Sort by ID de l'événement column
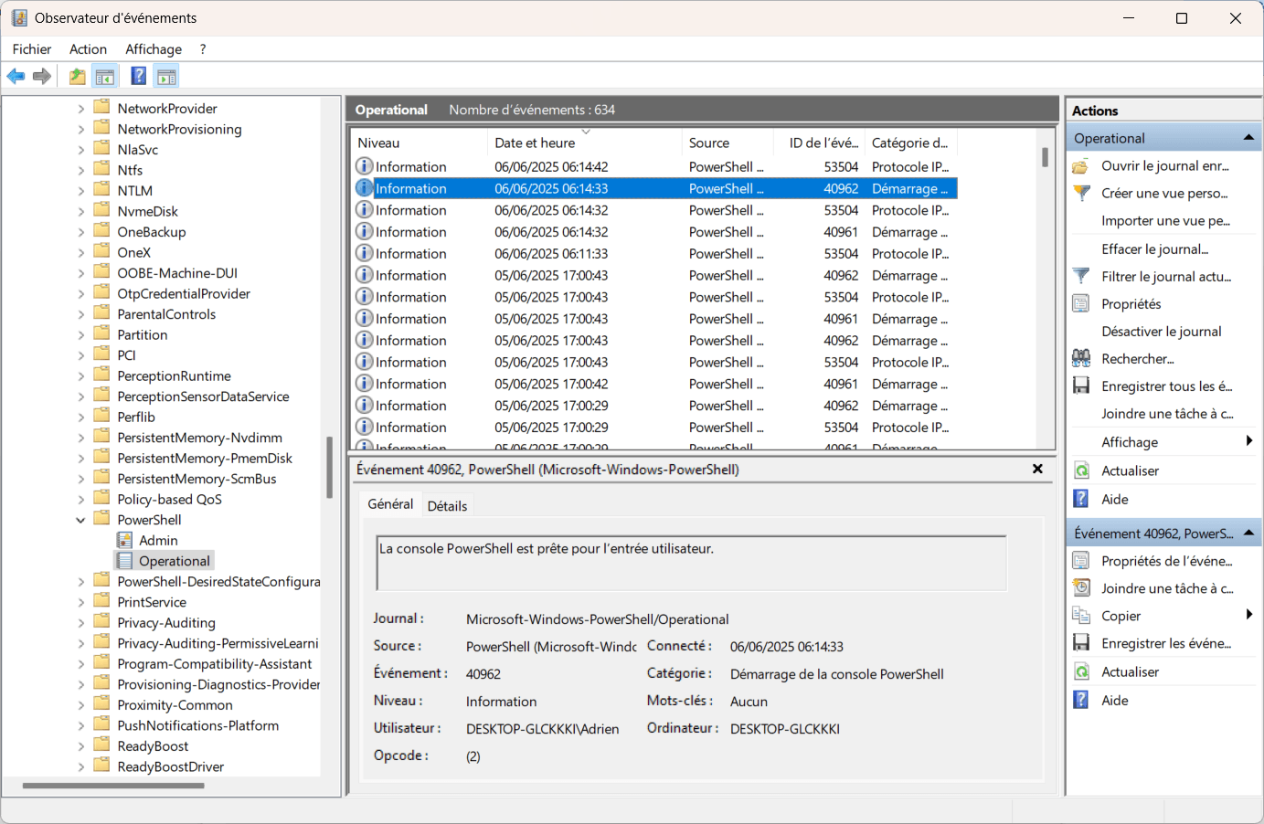 pyautogui.click(x=819, y=143)
